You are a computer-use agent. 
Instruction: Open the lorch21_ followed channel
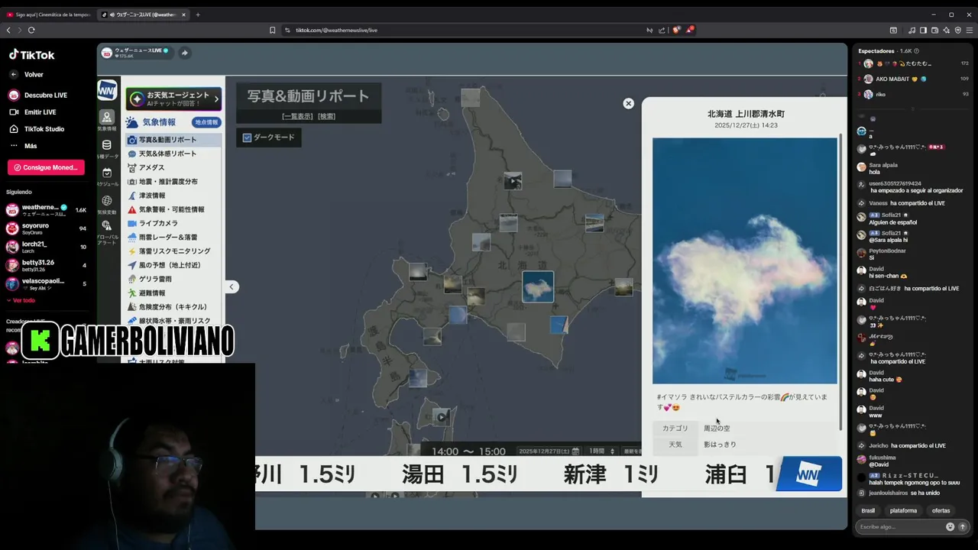(46, 247)
